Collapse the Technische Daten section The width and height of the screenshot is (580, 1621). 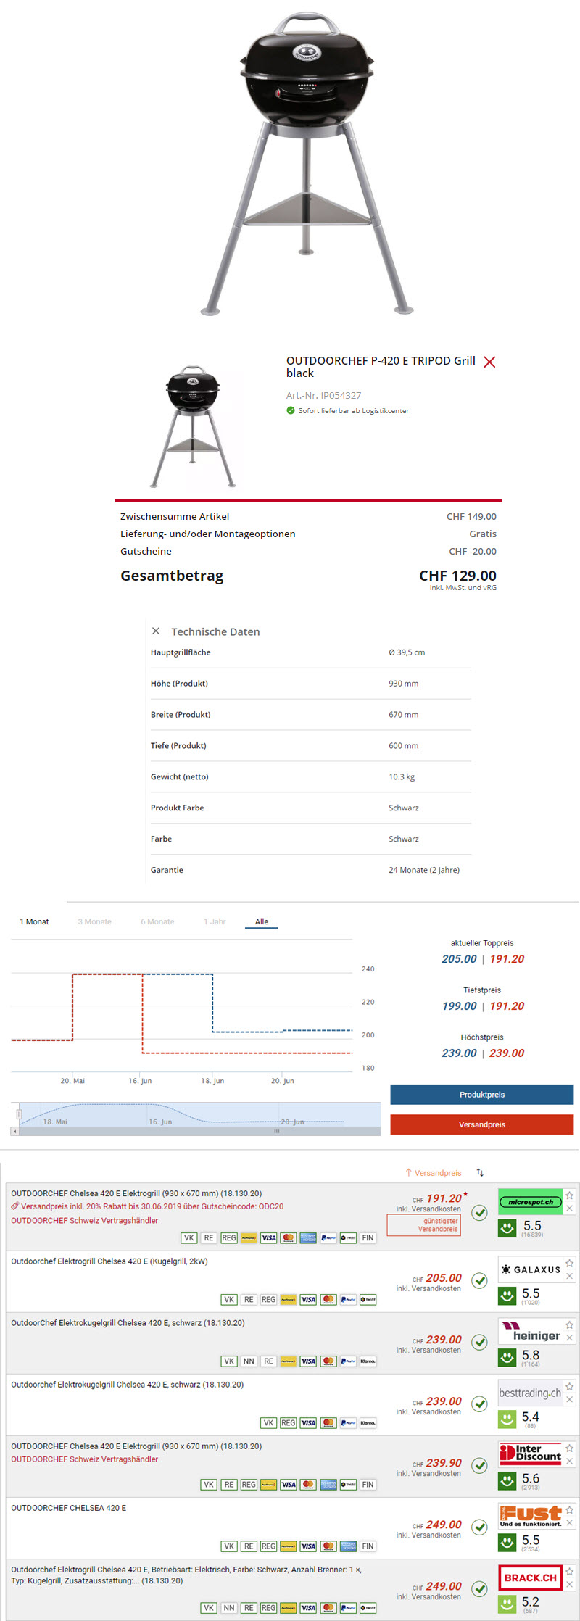156,631
